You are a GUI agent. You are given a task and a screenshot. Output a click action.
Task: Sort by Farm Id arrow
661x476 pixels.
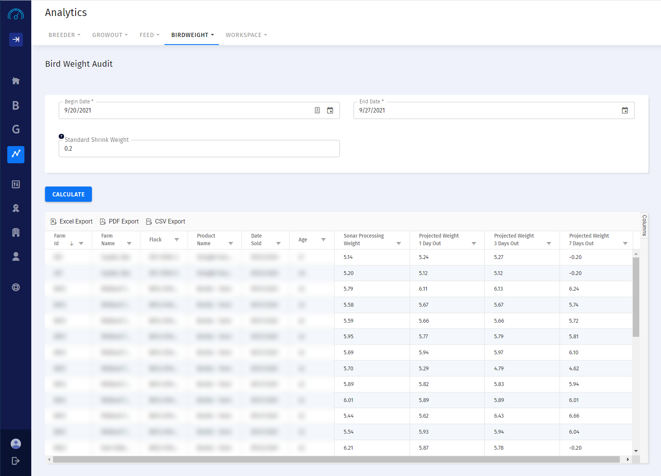pos(72,243)
